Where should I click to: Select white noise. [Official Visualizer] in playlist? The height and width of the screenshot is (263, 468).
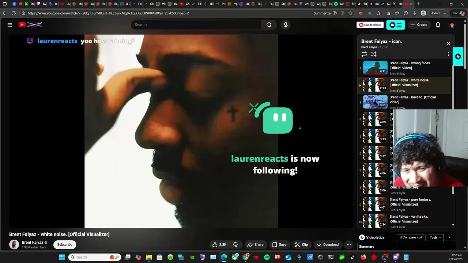coord(405,85)
